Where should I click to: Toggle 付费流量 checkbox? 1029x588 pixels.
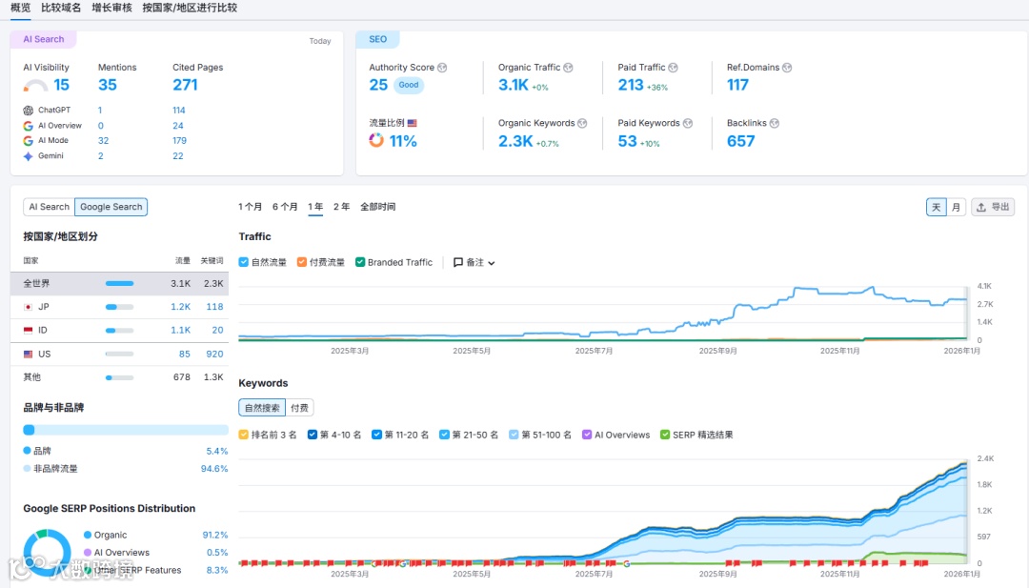point(302,262)
